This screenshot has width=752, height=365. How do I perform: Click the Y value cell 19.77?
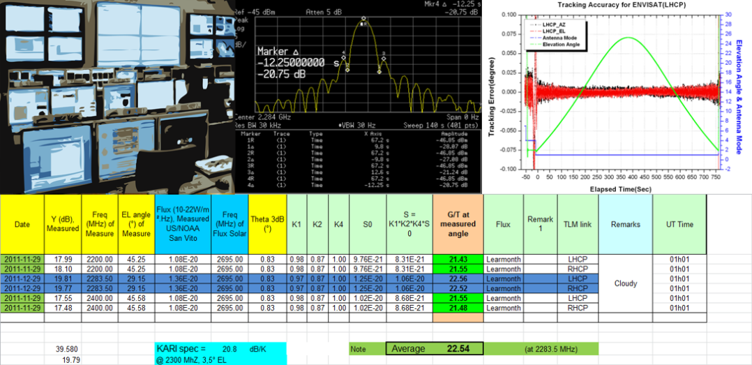[x=63, y=288]
